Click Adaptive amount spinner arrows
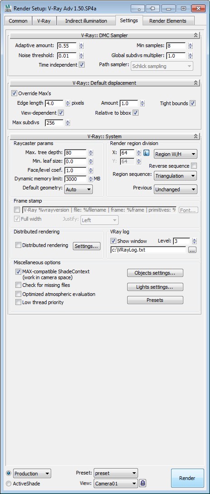 (81, 46)
